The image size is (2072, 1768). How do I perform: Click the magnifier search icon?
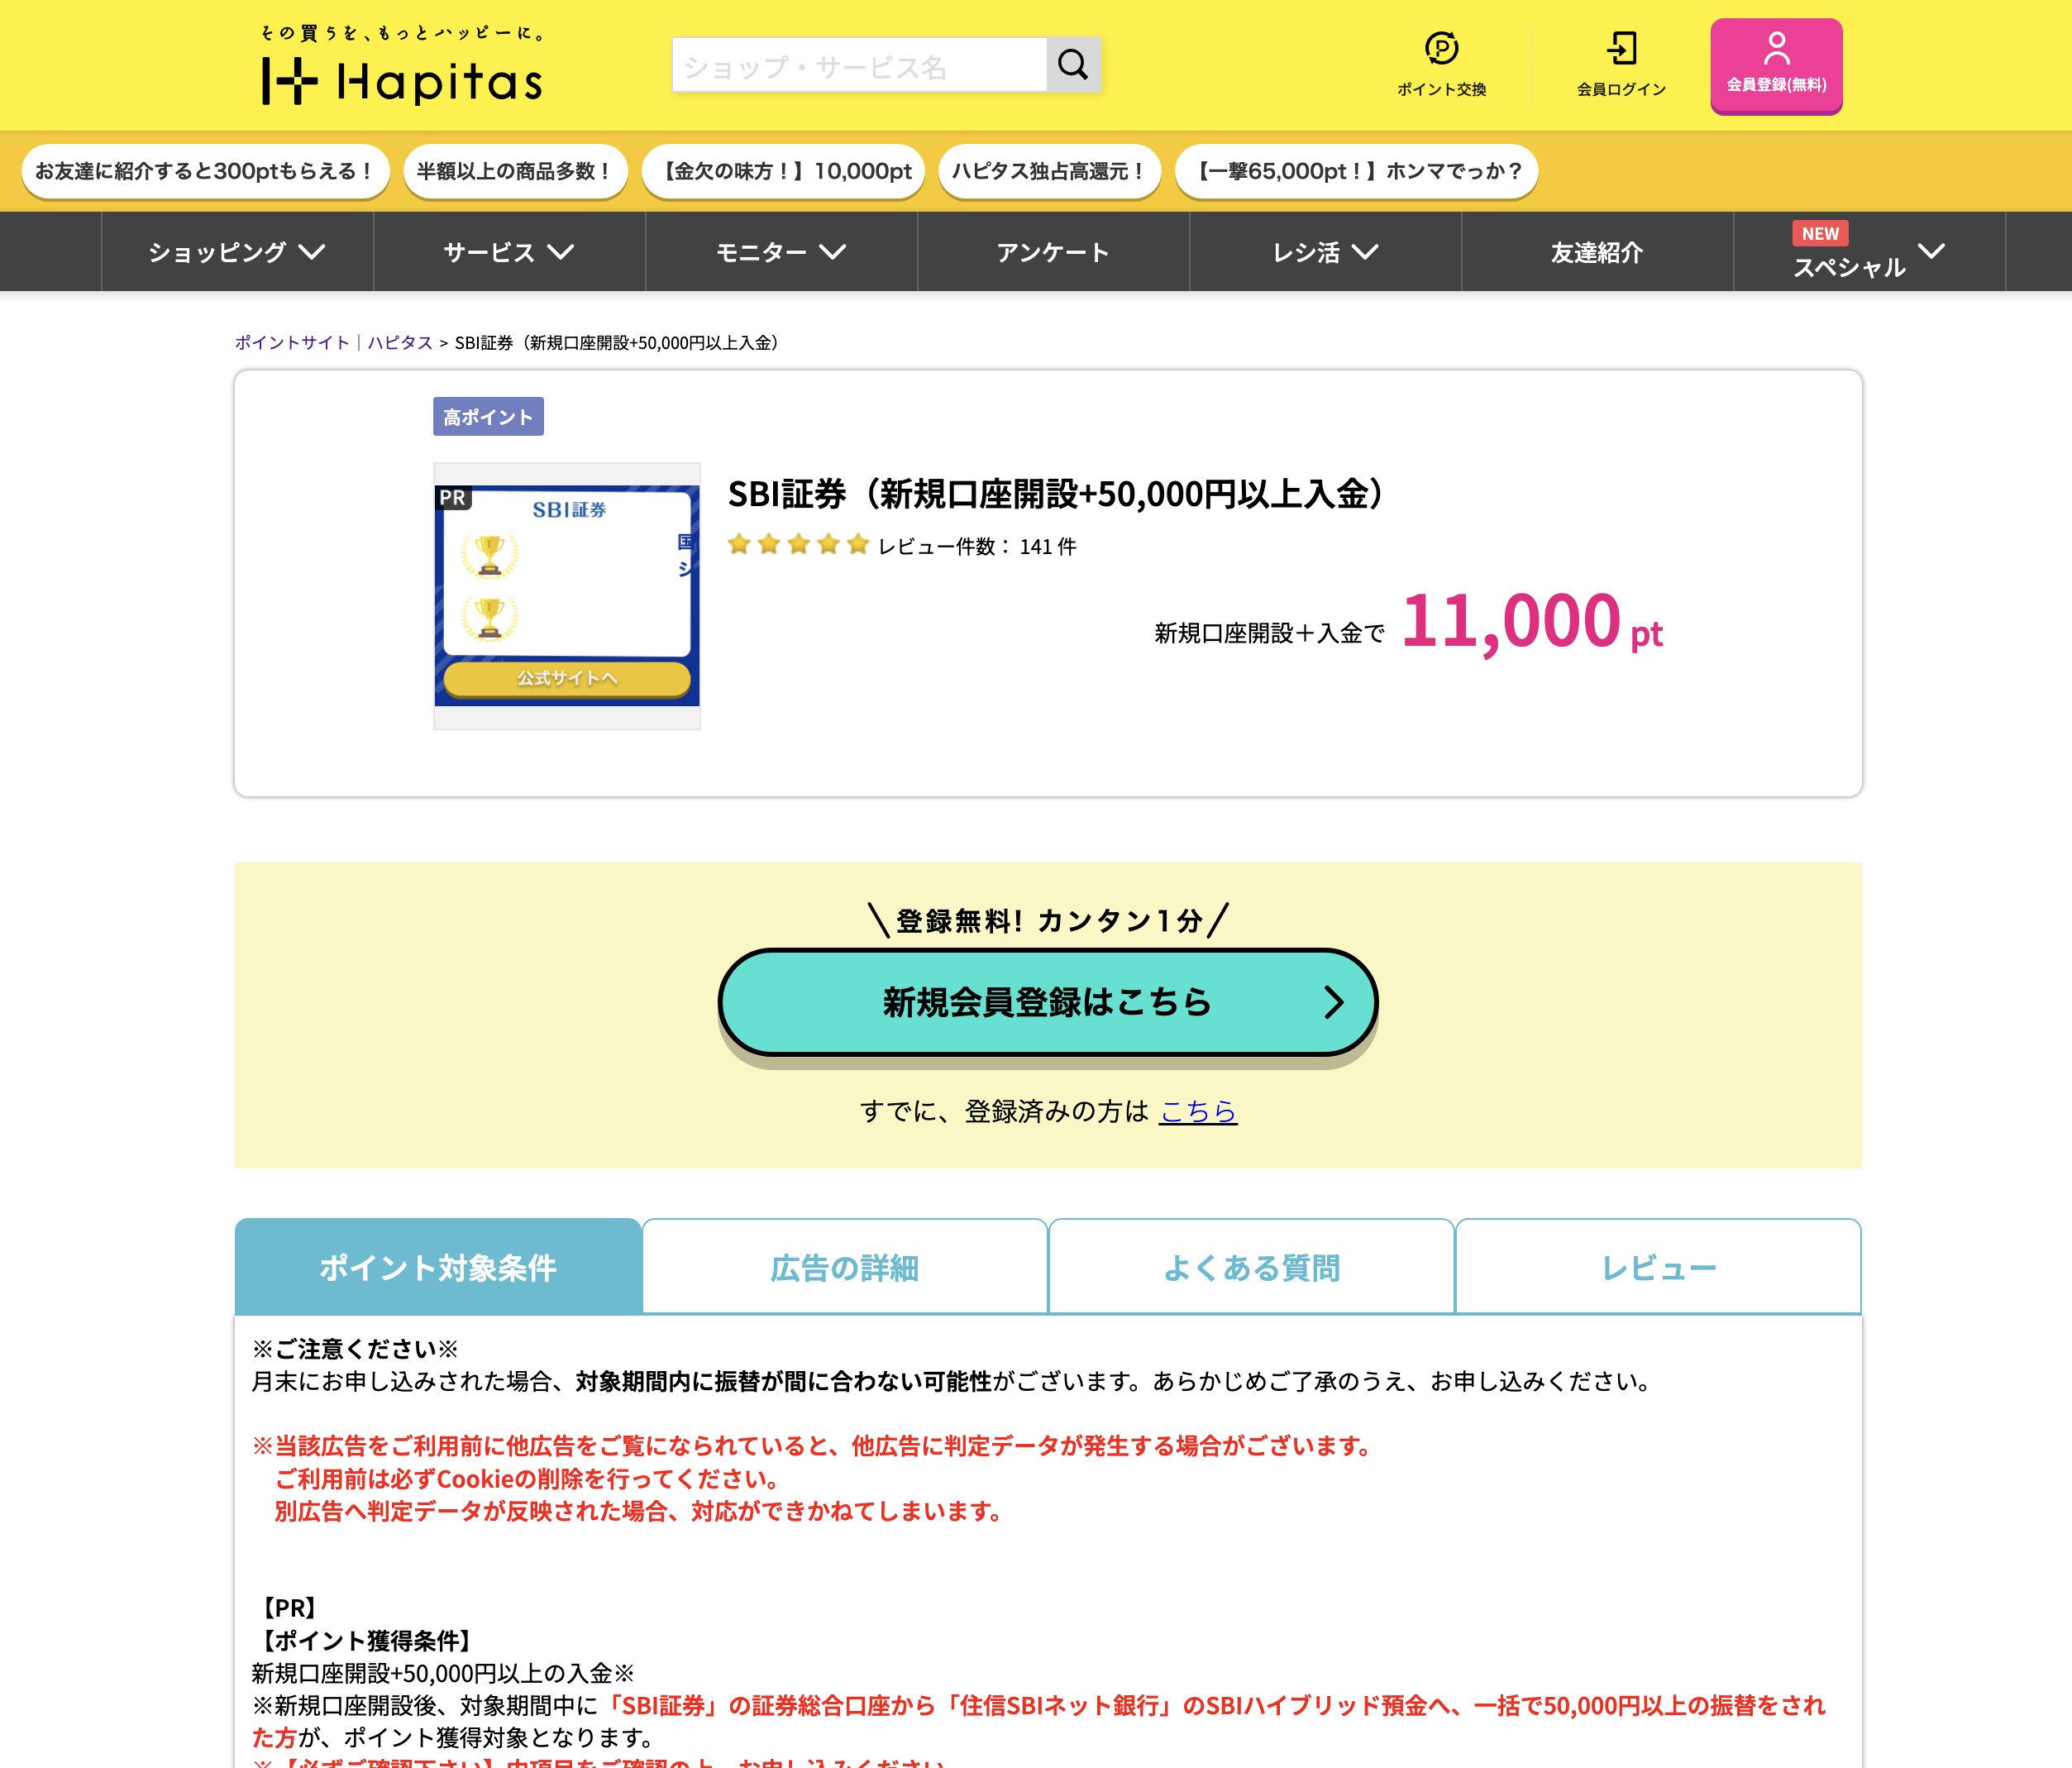coord(1073,65)
